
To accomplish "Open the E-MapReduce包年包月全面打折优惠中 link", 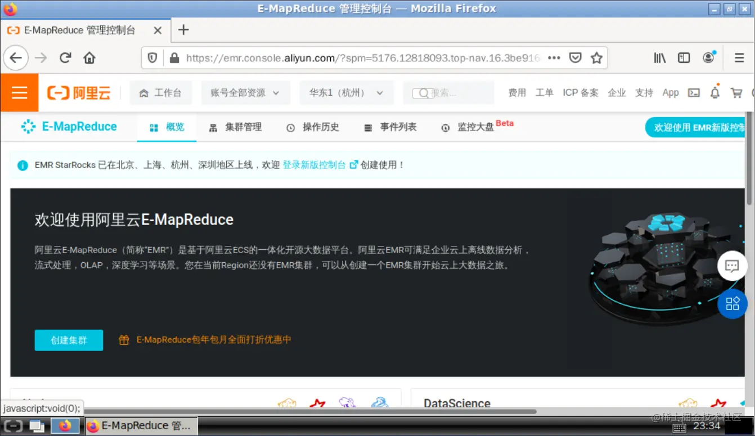I will coord(214,340).
